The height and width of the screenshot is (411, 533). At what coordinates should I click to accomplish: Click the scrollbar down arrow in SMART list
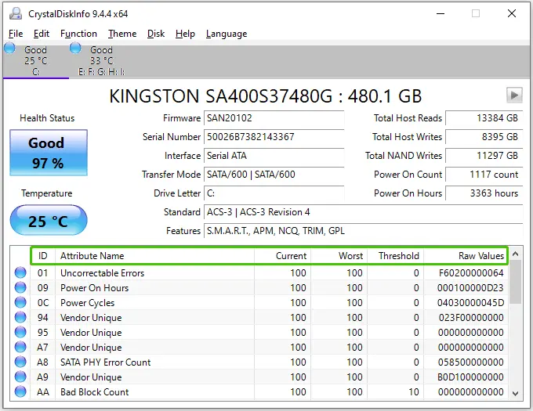[x=515, y=393]
